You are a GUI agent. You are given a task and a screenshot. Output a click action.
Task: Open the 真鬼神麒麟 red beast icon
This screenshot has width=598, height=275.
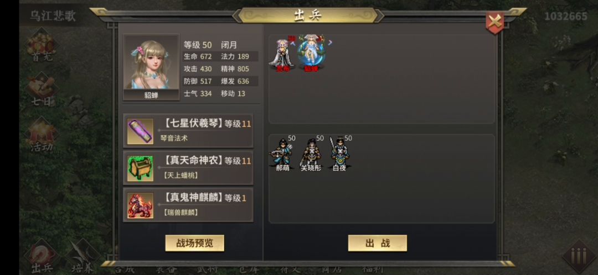140,205
